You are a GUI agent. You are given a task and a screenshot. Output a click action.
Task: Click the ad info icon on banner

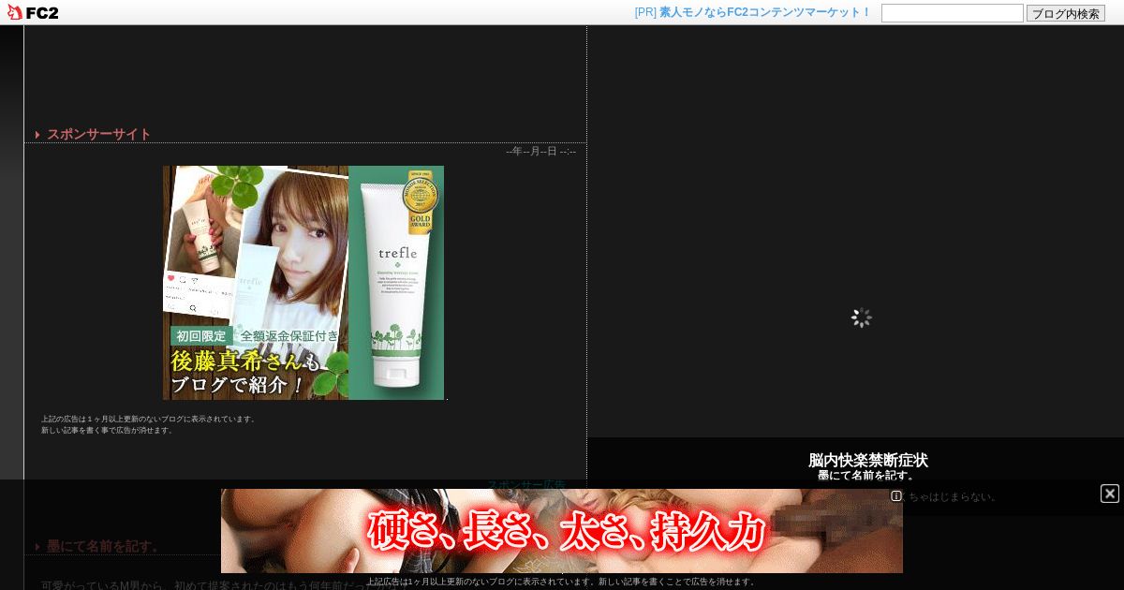click(896, 495)
